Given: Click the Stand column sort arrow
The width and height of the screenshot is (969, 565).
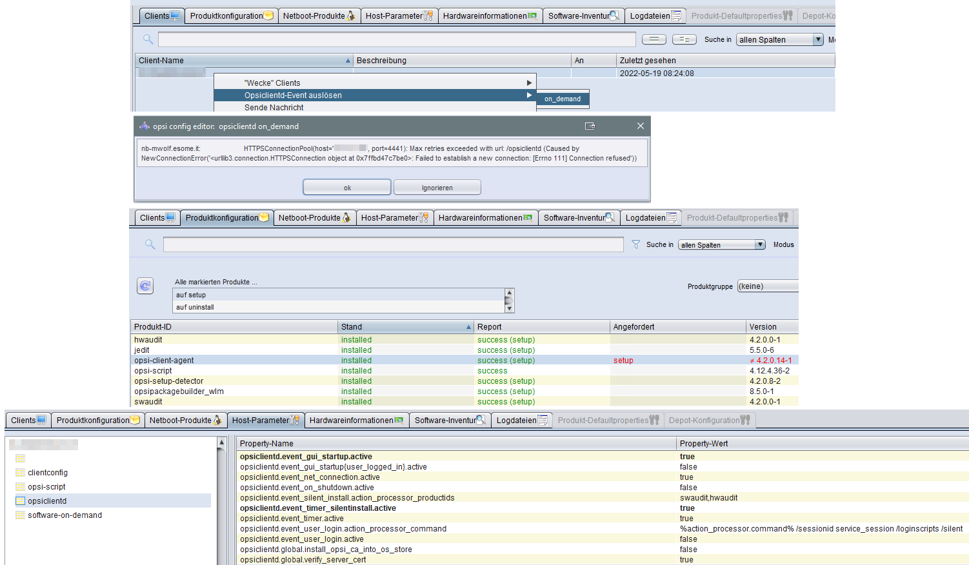Looking at the screenshot, I should click(x=468, y=327).
